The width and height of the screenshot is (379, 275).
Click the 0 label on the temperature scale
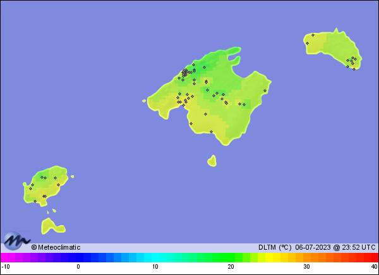coord(78,267)
